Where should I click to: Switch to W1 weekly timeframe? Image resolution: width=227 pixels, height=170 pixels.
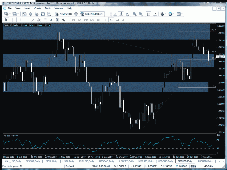[x=117, y=20]
